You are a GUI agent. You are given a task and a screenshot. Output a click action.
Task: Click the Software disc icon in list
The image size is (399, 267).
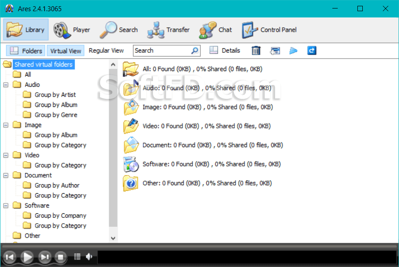click(x=131, y=164)
